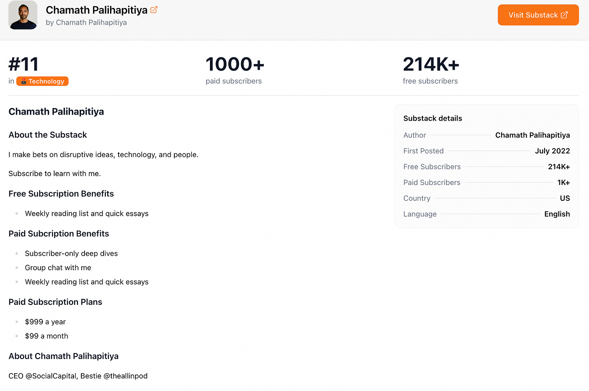Click the 'I make bets on disruptive ideas' sentence
The height and width of the screenshot is (391, 589).
tap(104, 155)
